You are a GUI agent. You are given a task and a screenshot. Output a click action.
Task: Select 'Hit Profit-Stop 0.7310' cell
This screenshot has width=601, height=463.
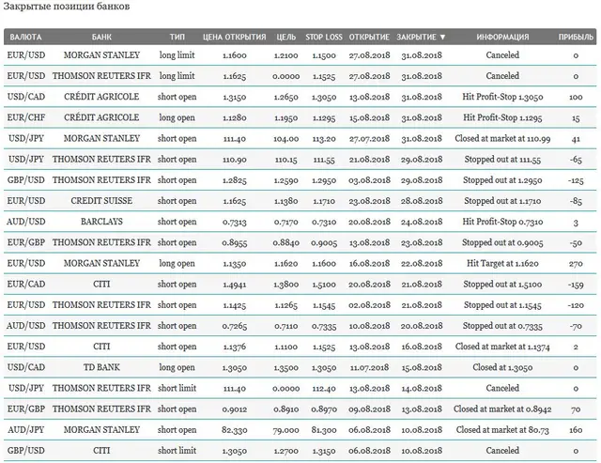(502, 222)
